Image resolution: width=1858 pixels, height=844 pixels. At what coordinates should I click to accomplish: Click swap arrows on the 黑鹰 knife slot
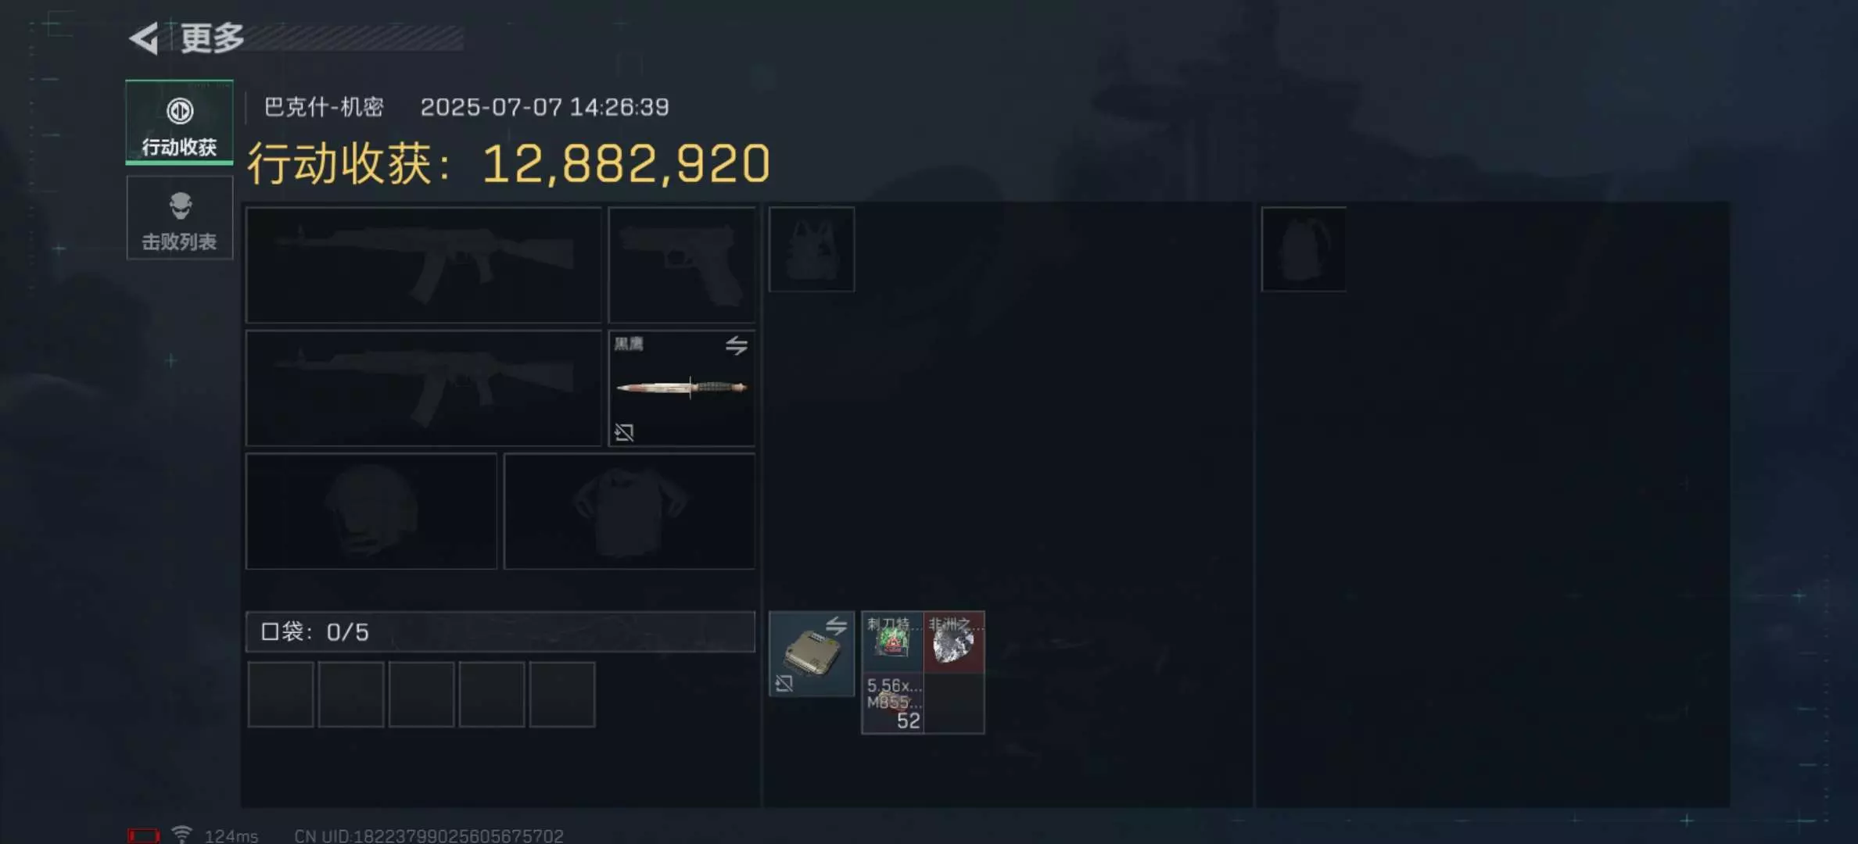click(x=736, y=345)
